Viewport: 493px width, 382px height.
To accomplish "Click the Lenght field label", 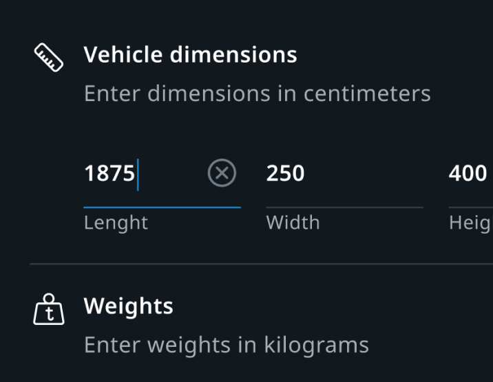I will (116, 223).
